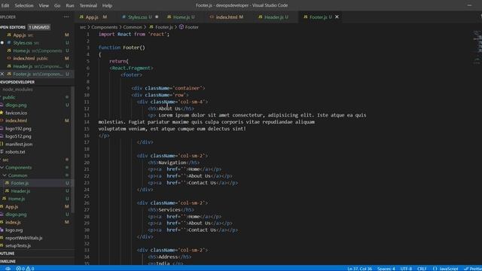Open the favicon.ico file
482x271 pixels.
click(16, 113)
